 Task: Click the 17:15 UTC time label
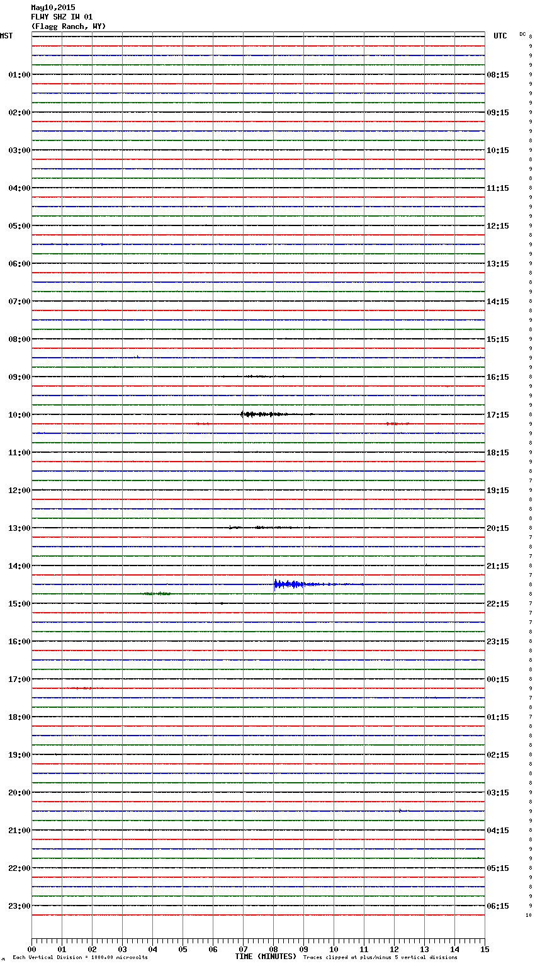tap(498, 415)
